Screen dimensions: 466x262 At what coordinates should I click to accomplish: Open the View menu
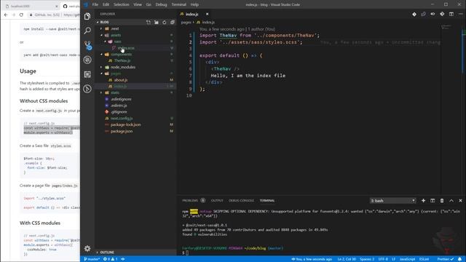coord(138,4)
